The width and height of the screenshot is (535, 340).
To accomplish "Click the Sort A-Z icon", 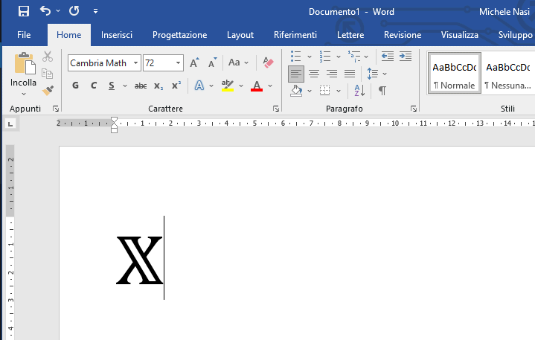I will [x=359, y=90].
